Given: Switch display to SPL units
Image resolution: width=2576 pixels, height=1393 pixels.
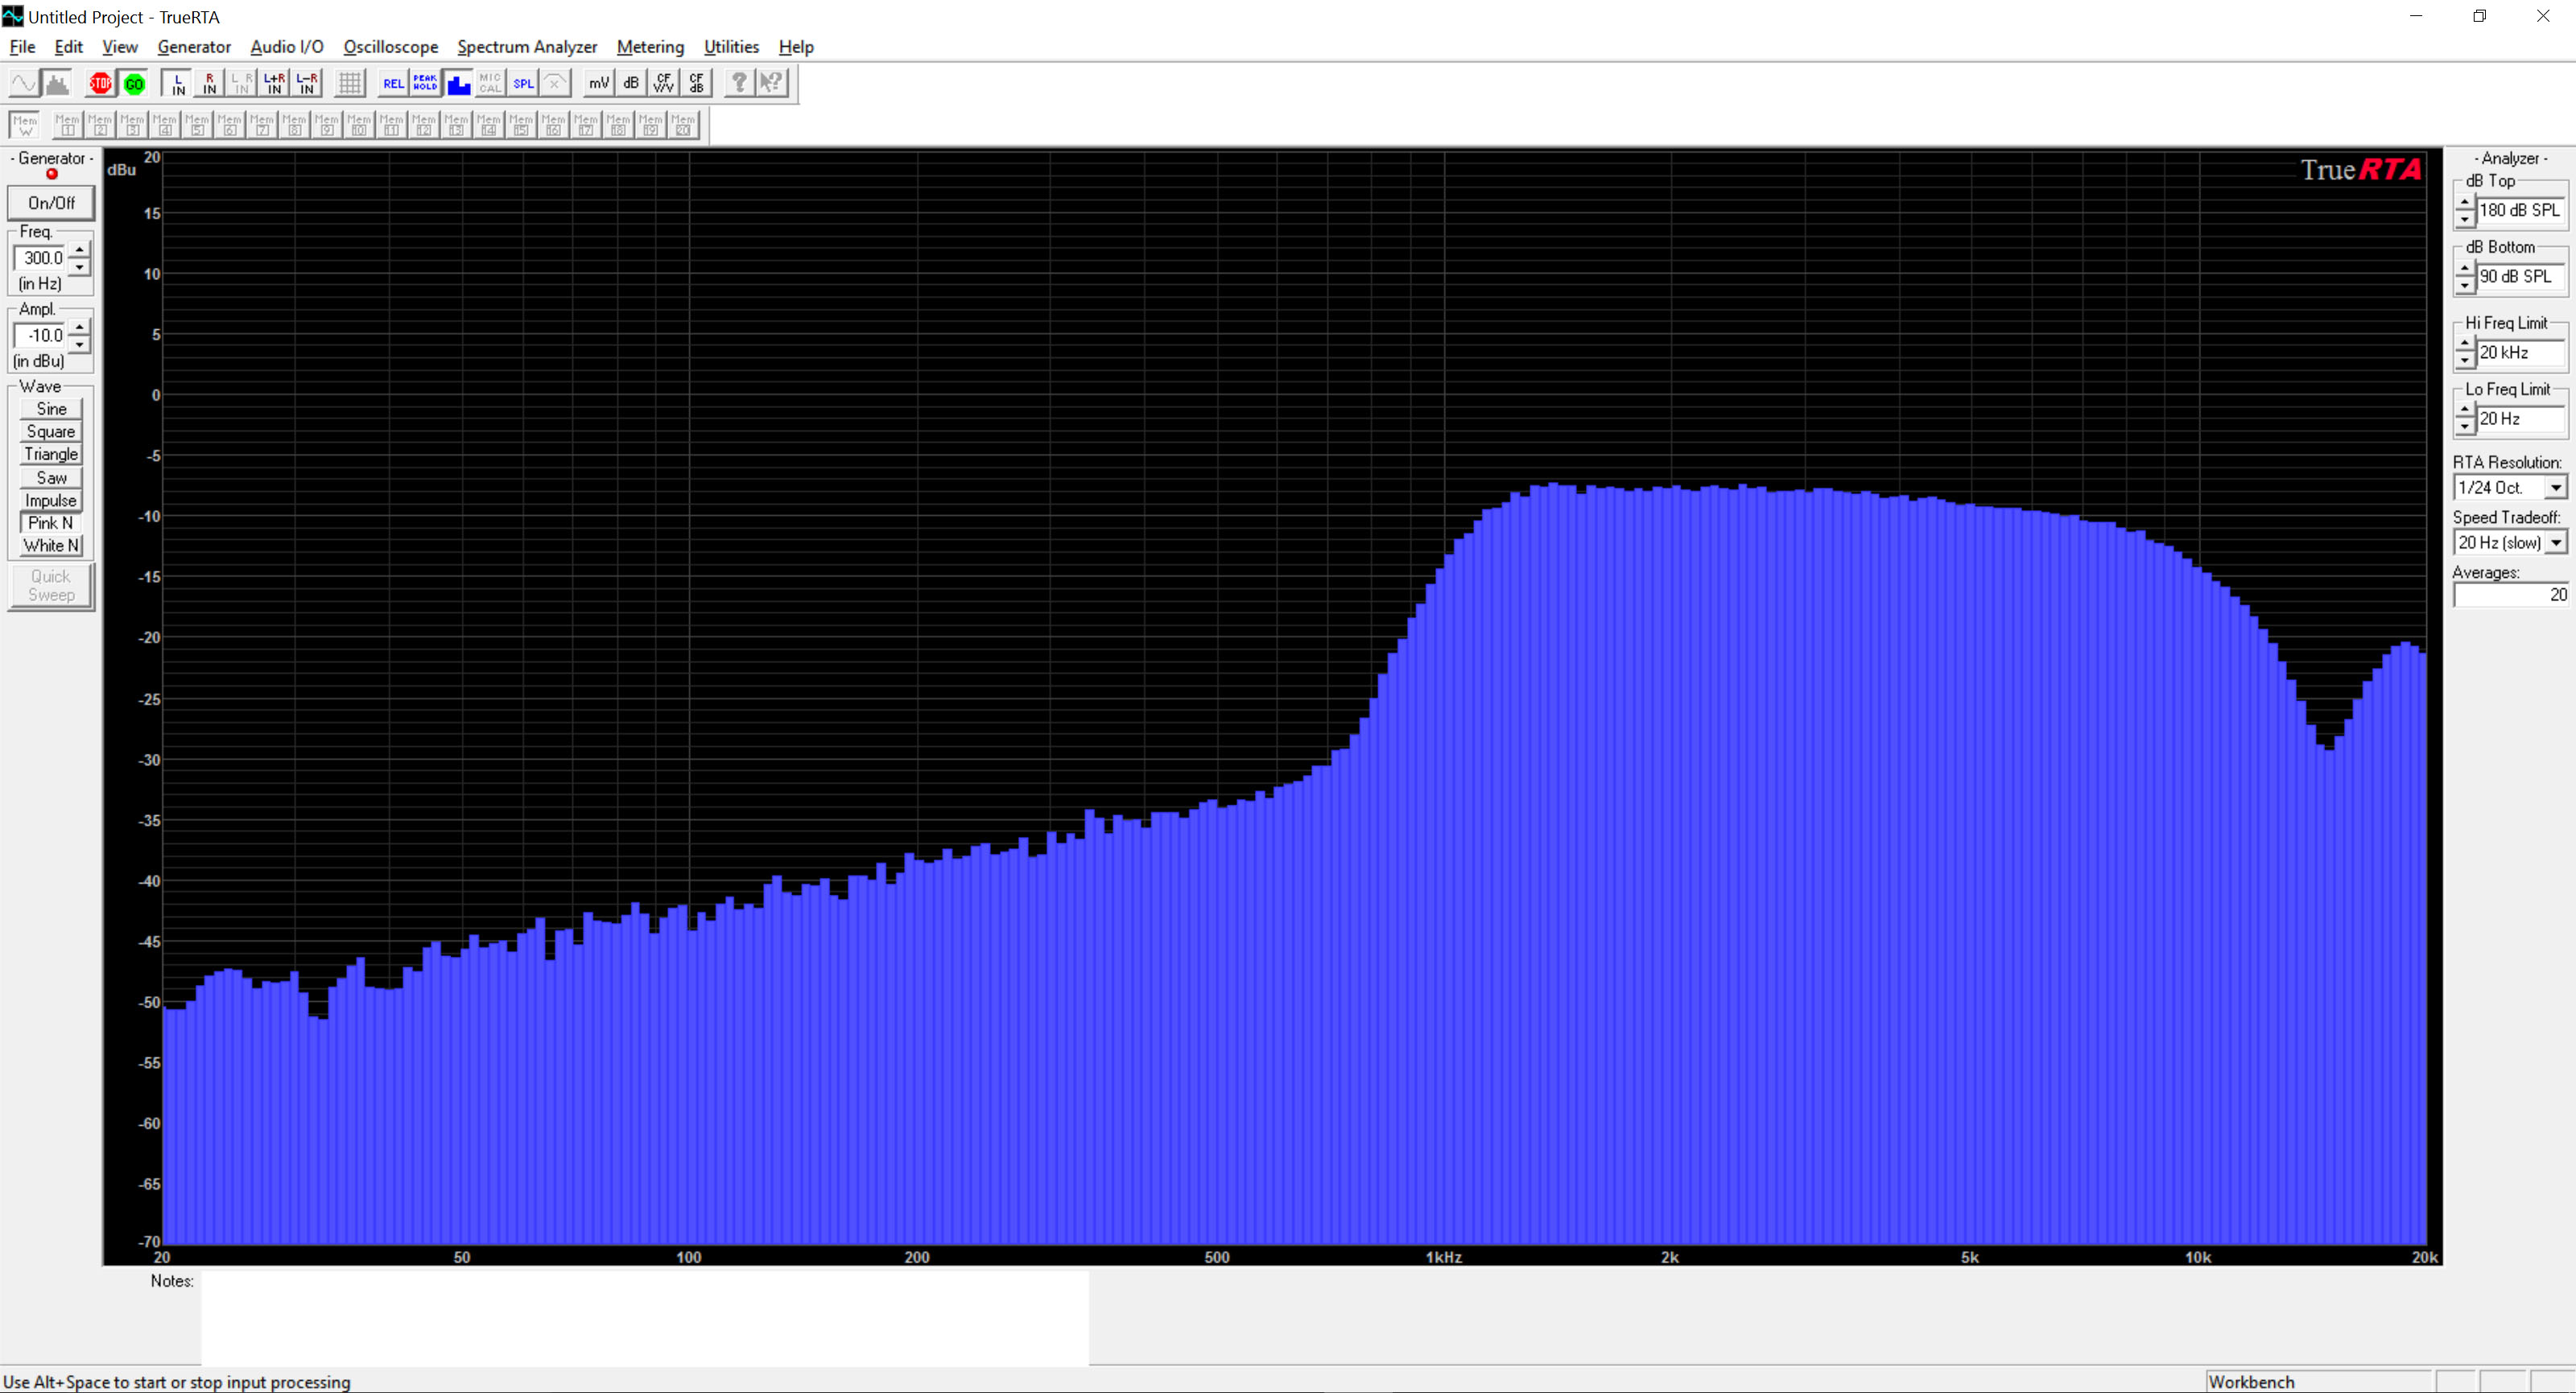Looking at the screenshot, I should 524,83.
